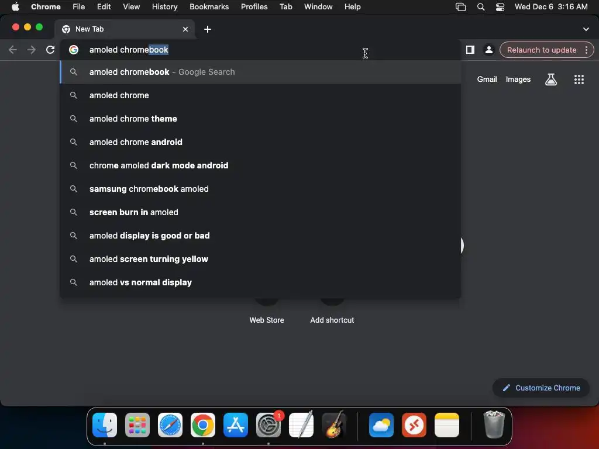Open System Settings from the dock

[x=268, y=425]
